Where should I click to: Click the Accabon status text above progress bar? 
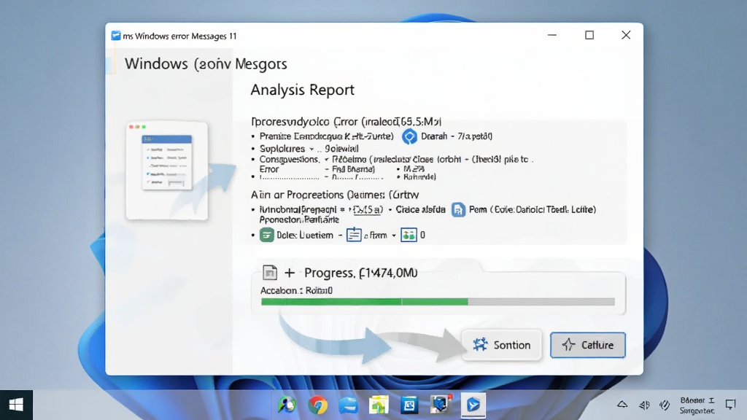click(296, 290)
